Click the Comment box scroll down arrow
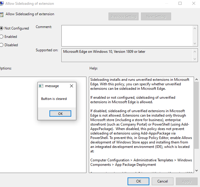This screenshot has width=200, height=187. tap(195, 44)
